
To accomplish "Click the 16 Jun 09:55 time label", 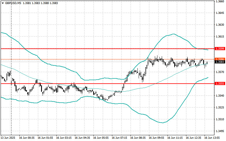I will pyautogui.click(x=156, y=138).
